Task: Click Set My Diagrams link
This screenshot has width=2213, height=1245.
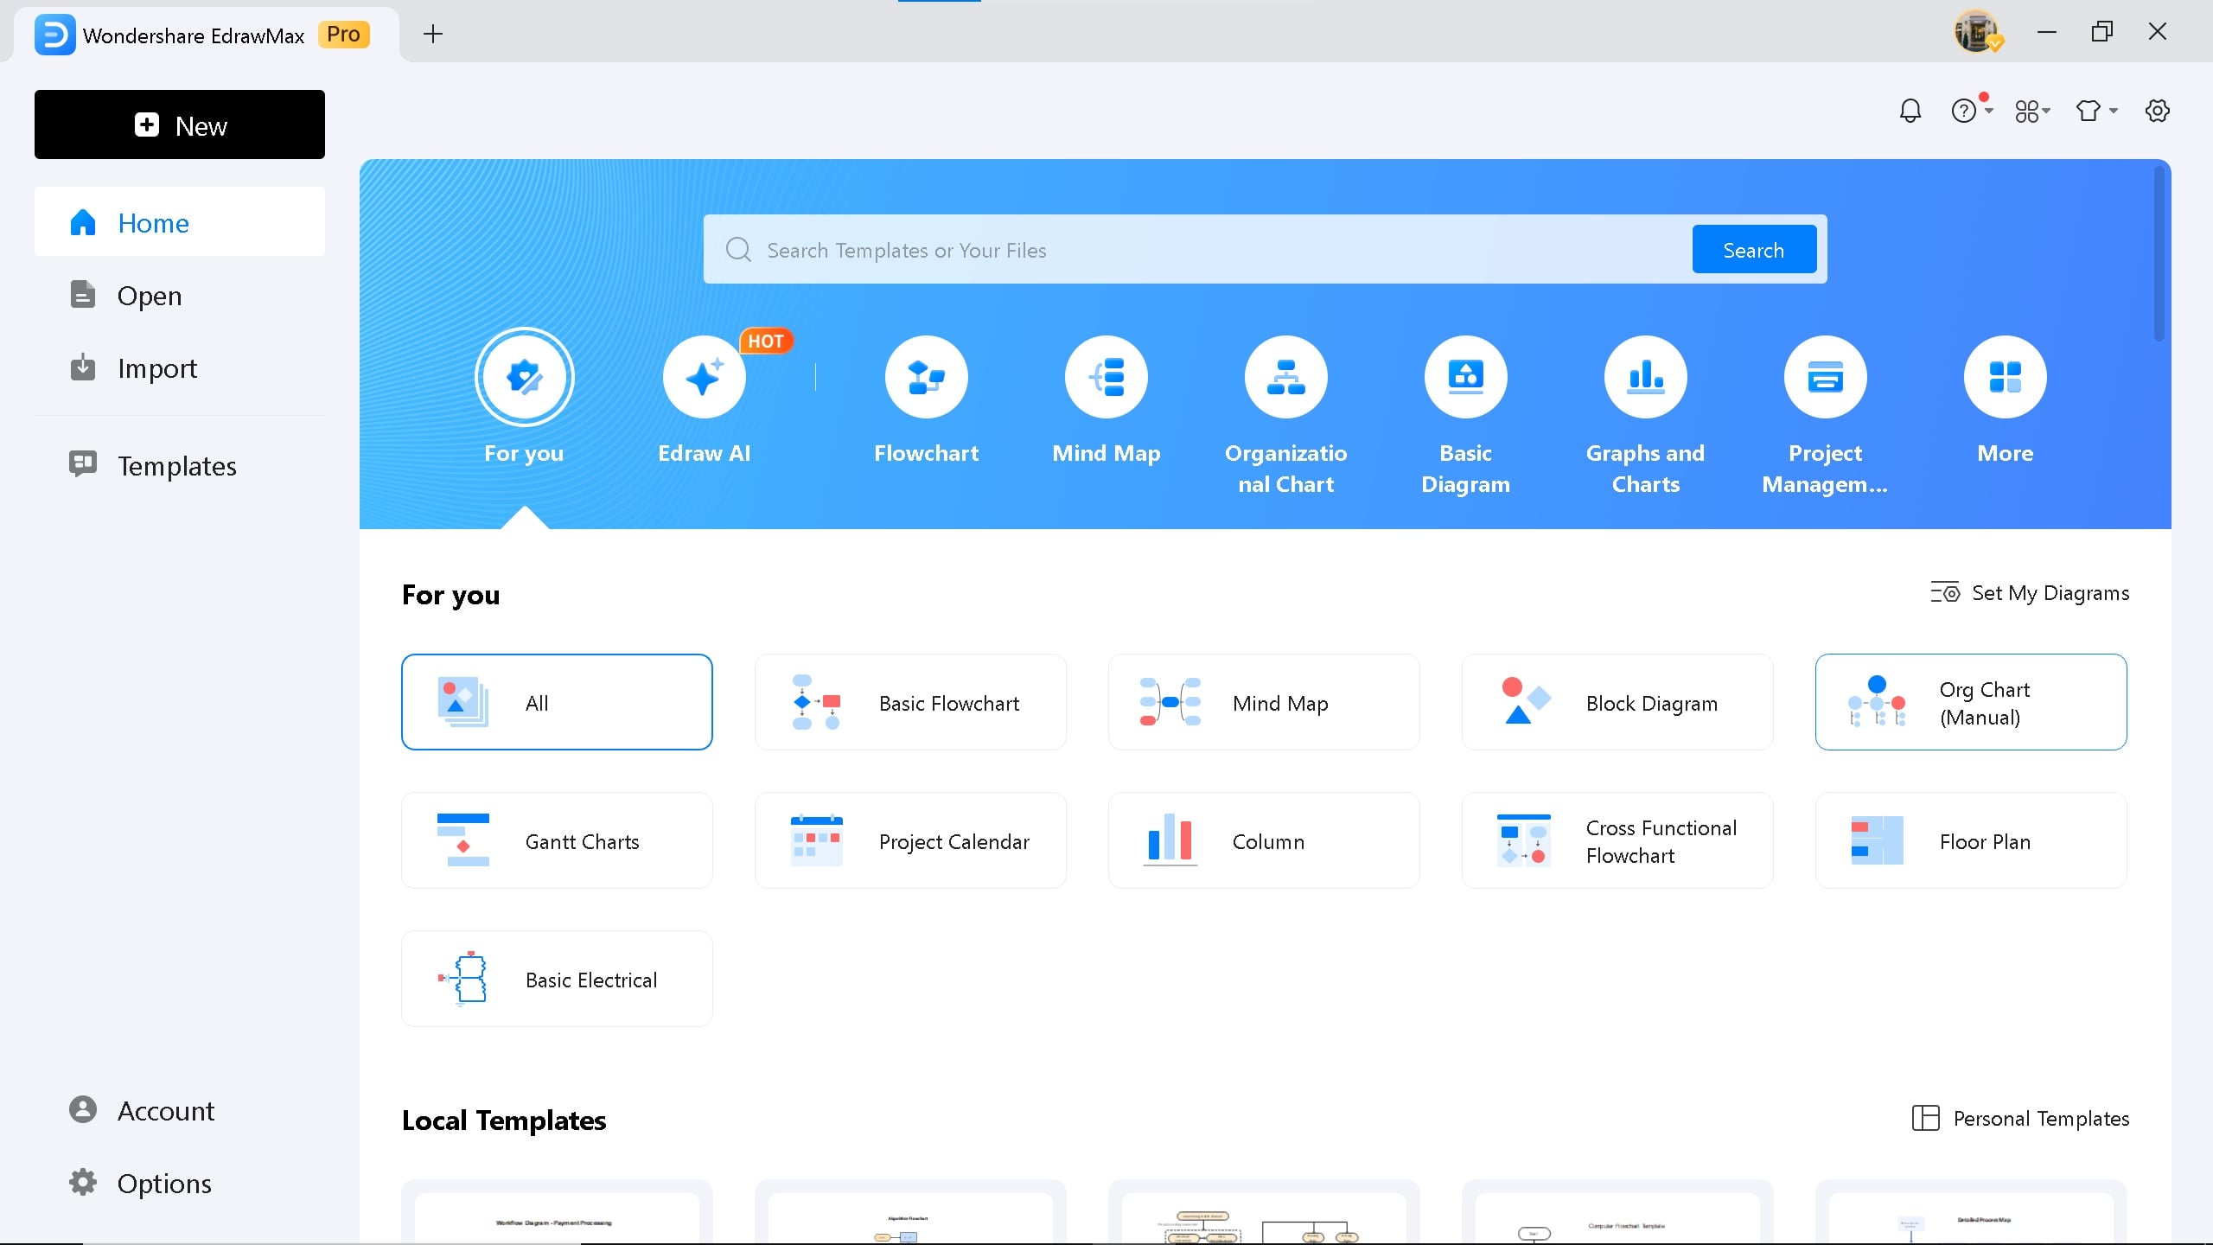Action: (2030, 593)
